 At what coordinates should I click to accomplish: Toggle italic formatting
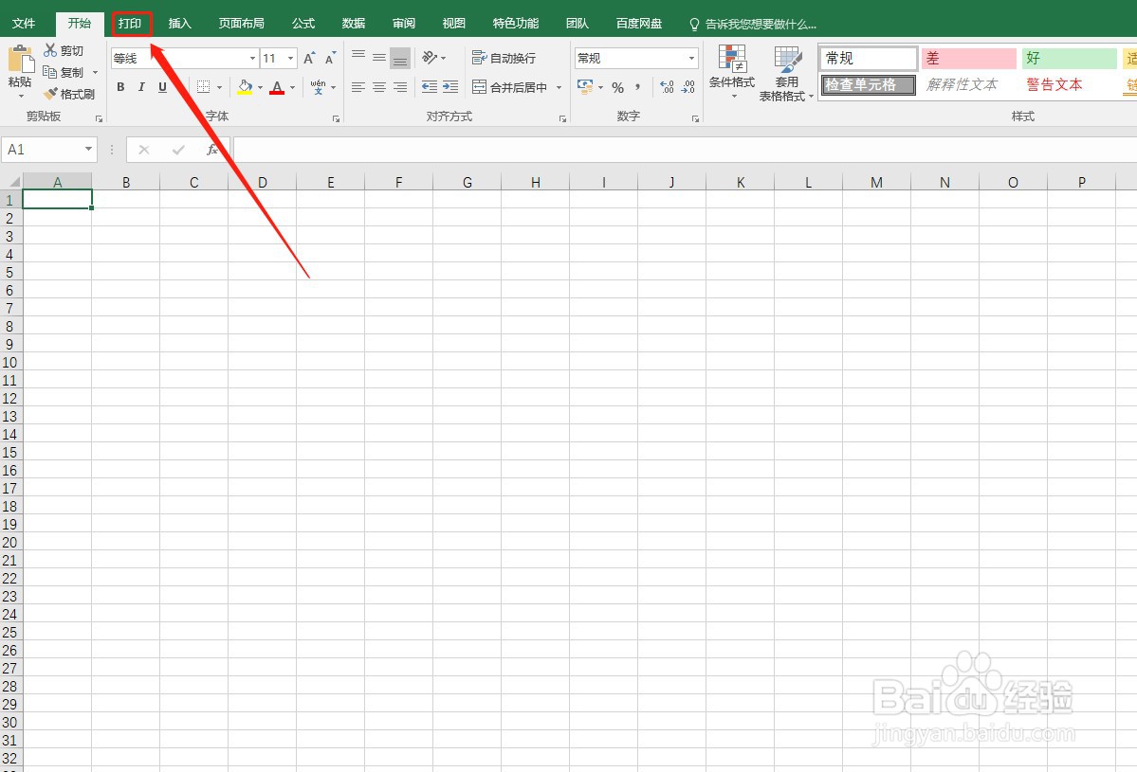[141, 87]
